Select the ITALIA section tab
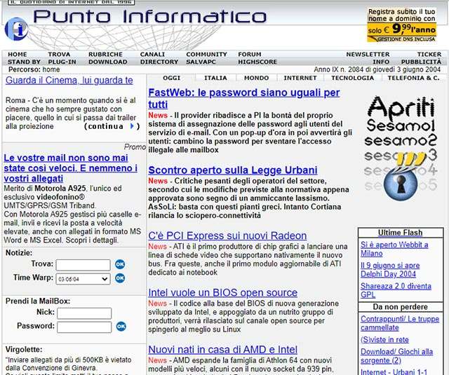Image resolution: width=449 pixels, height=375 pixels. [215, 78]
